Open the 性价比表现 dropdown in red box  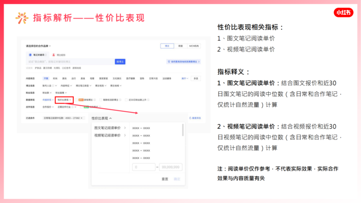point(64,100)
